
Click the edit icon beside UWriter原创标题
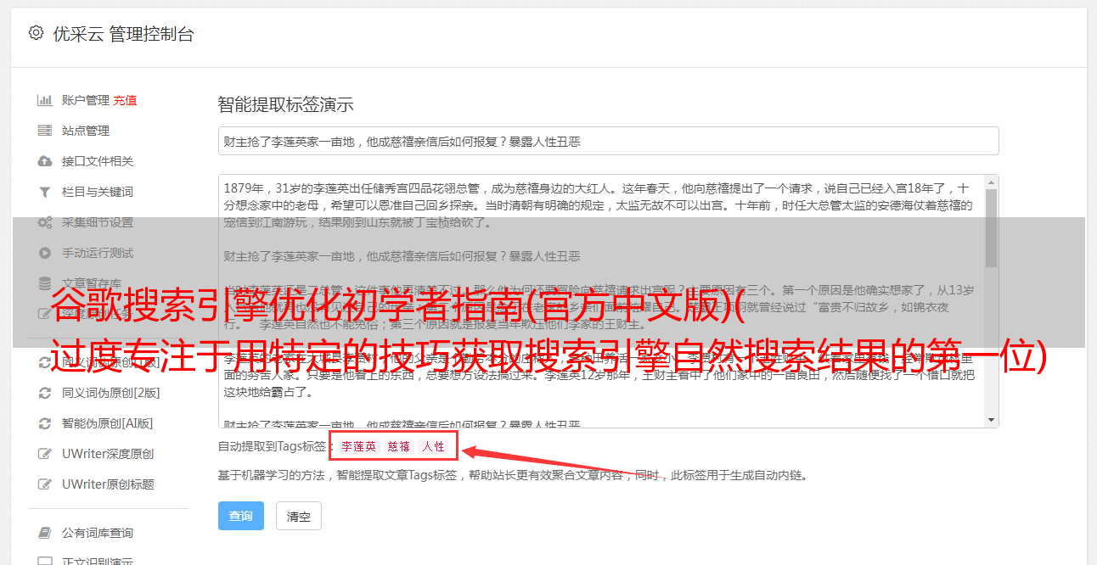click(x=45, y=484)
